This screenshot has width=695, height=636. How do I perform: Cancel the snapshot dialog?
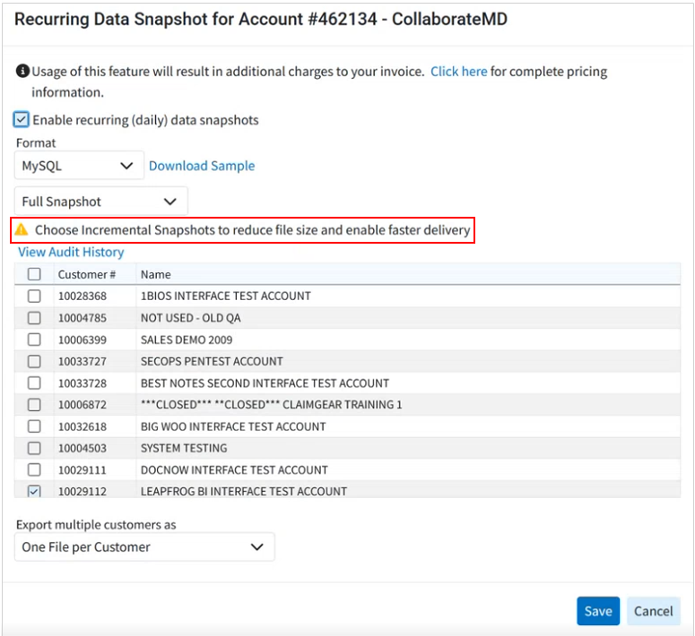coord(654,611)
